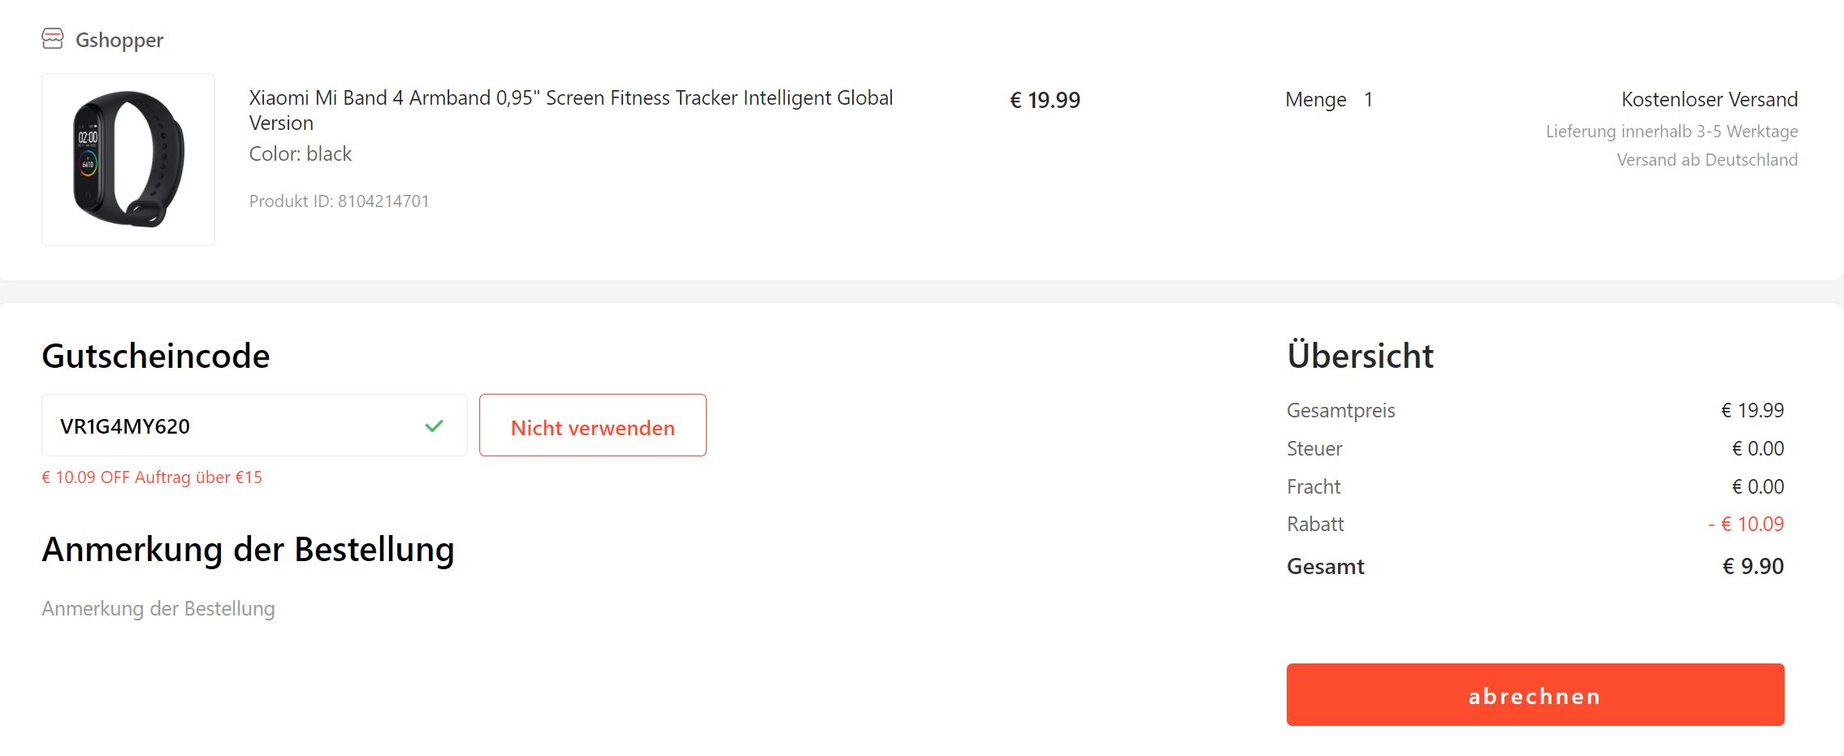Click the Rabatt discount amount in Übersicht
This screenshot has height=756, width=1844.
[1746, 525]
